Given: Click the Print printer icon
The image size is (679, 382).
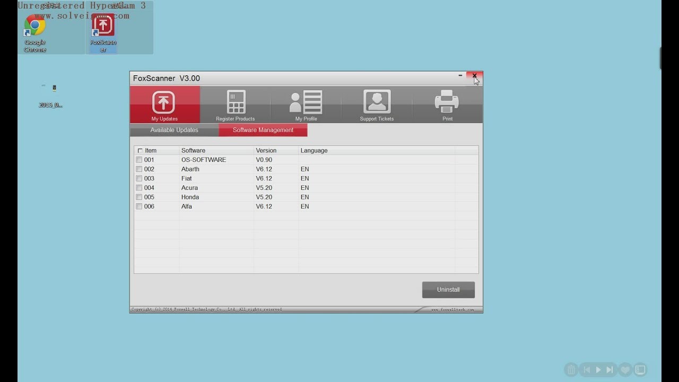Looking at the screenshot, I should pos(447,102).
